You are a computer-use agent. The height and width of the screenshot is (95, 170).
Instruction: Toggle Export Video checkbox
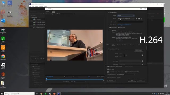110,27
